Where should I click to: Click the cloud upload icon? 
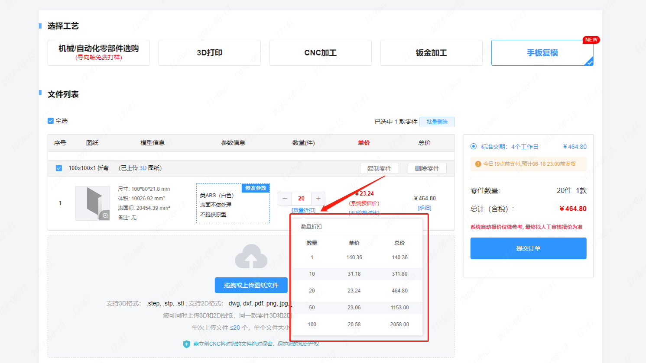[251, 256]
